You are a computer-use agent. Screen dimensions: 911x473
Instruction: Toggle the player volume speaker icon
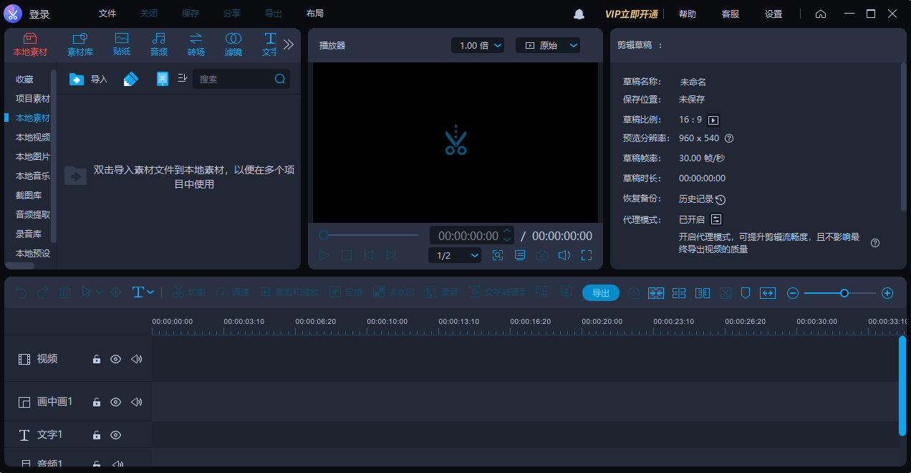pyautogui.click(x=564, y=255)
